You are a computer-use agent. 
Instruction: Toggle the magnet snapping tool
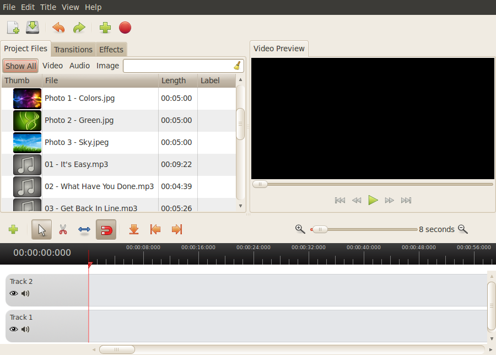106,229
